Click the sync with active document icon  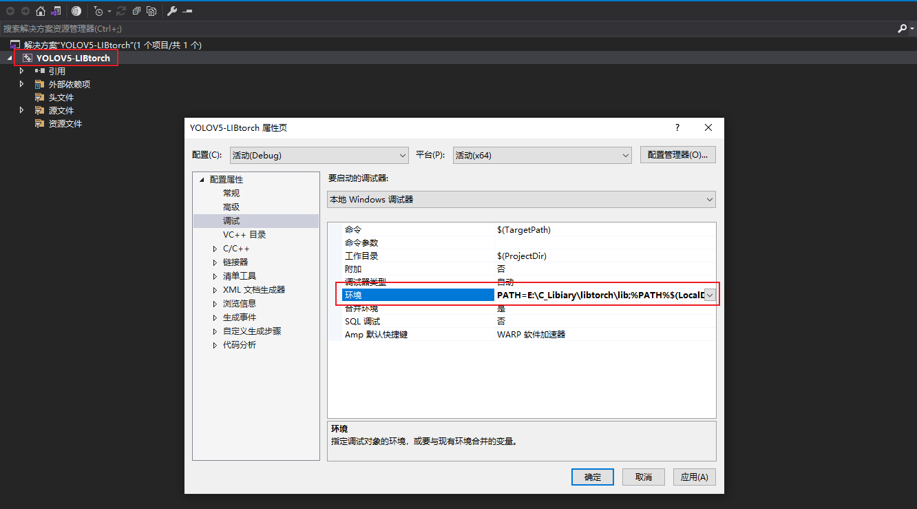point(121,11)
